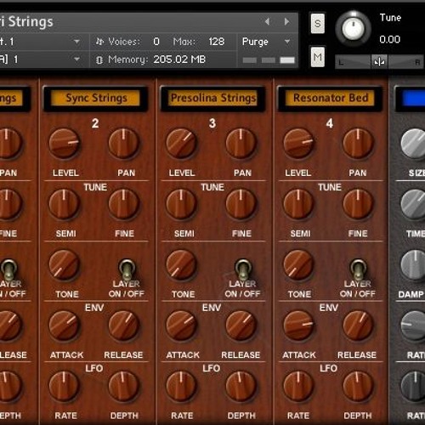Click the next preset right arrow

pos(286,21)
